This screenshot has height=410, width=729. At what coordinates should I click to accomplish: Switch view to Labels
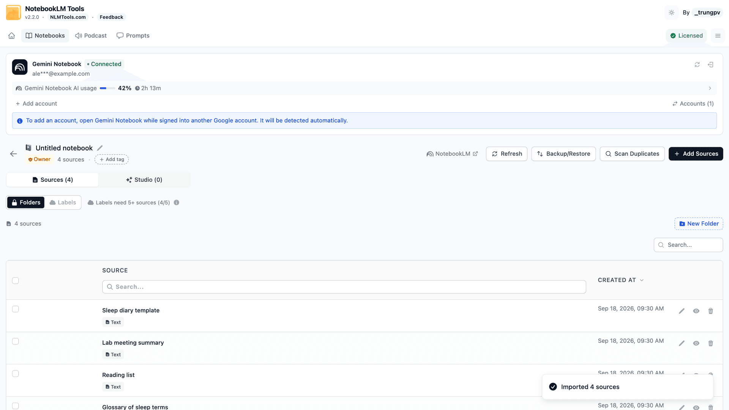coord(63,203)
